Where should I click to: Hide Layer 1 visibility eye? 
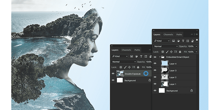click(155, 84)
